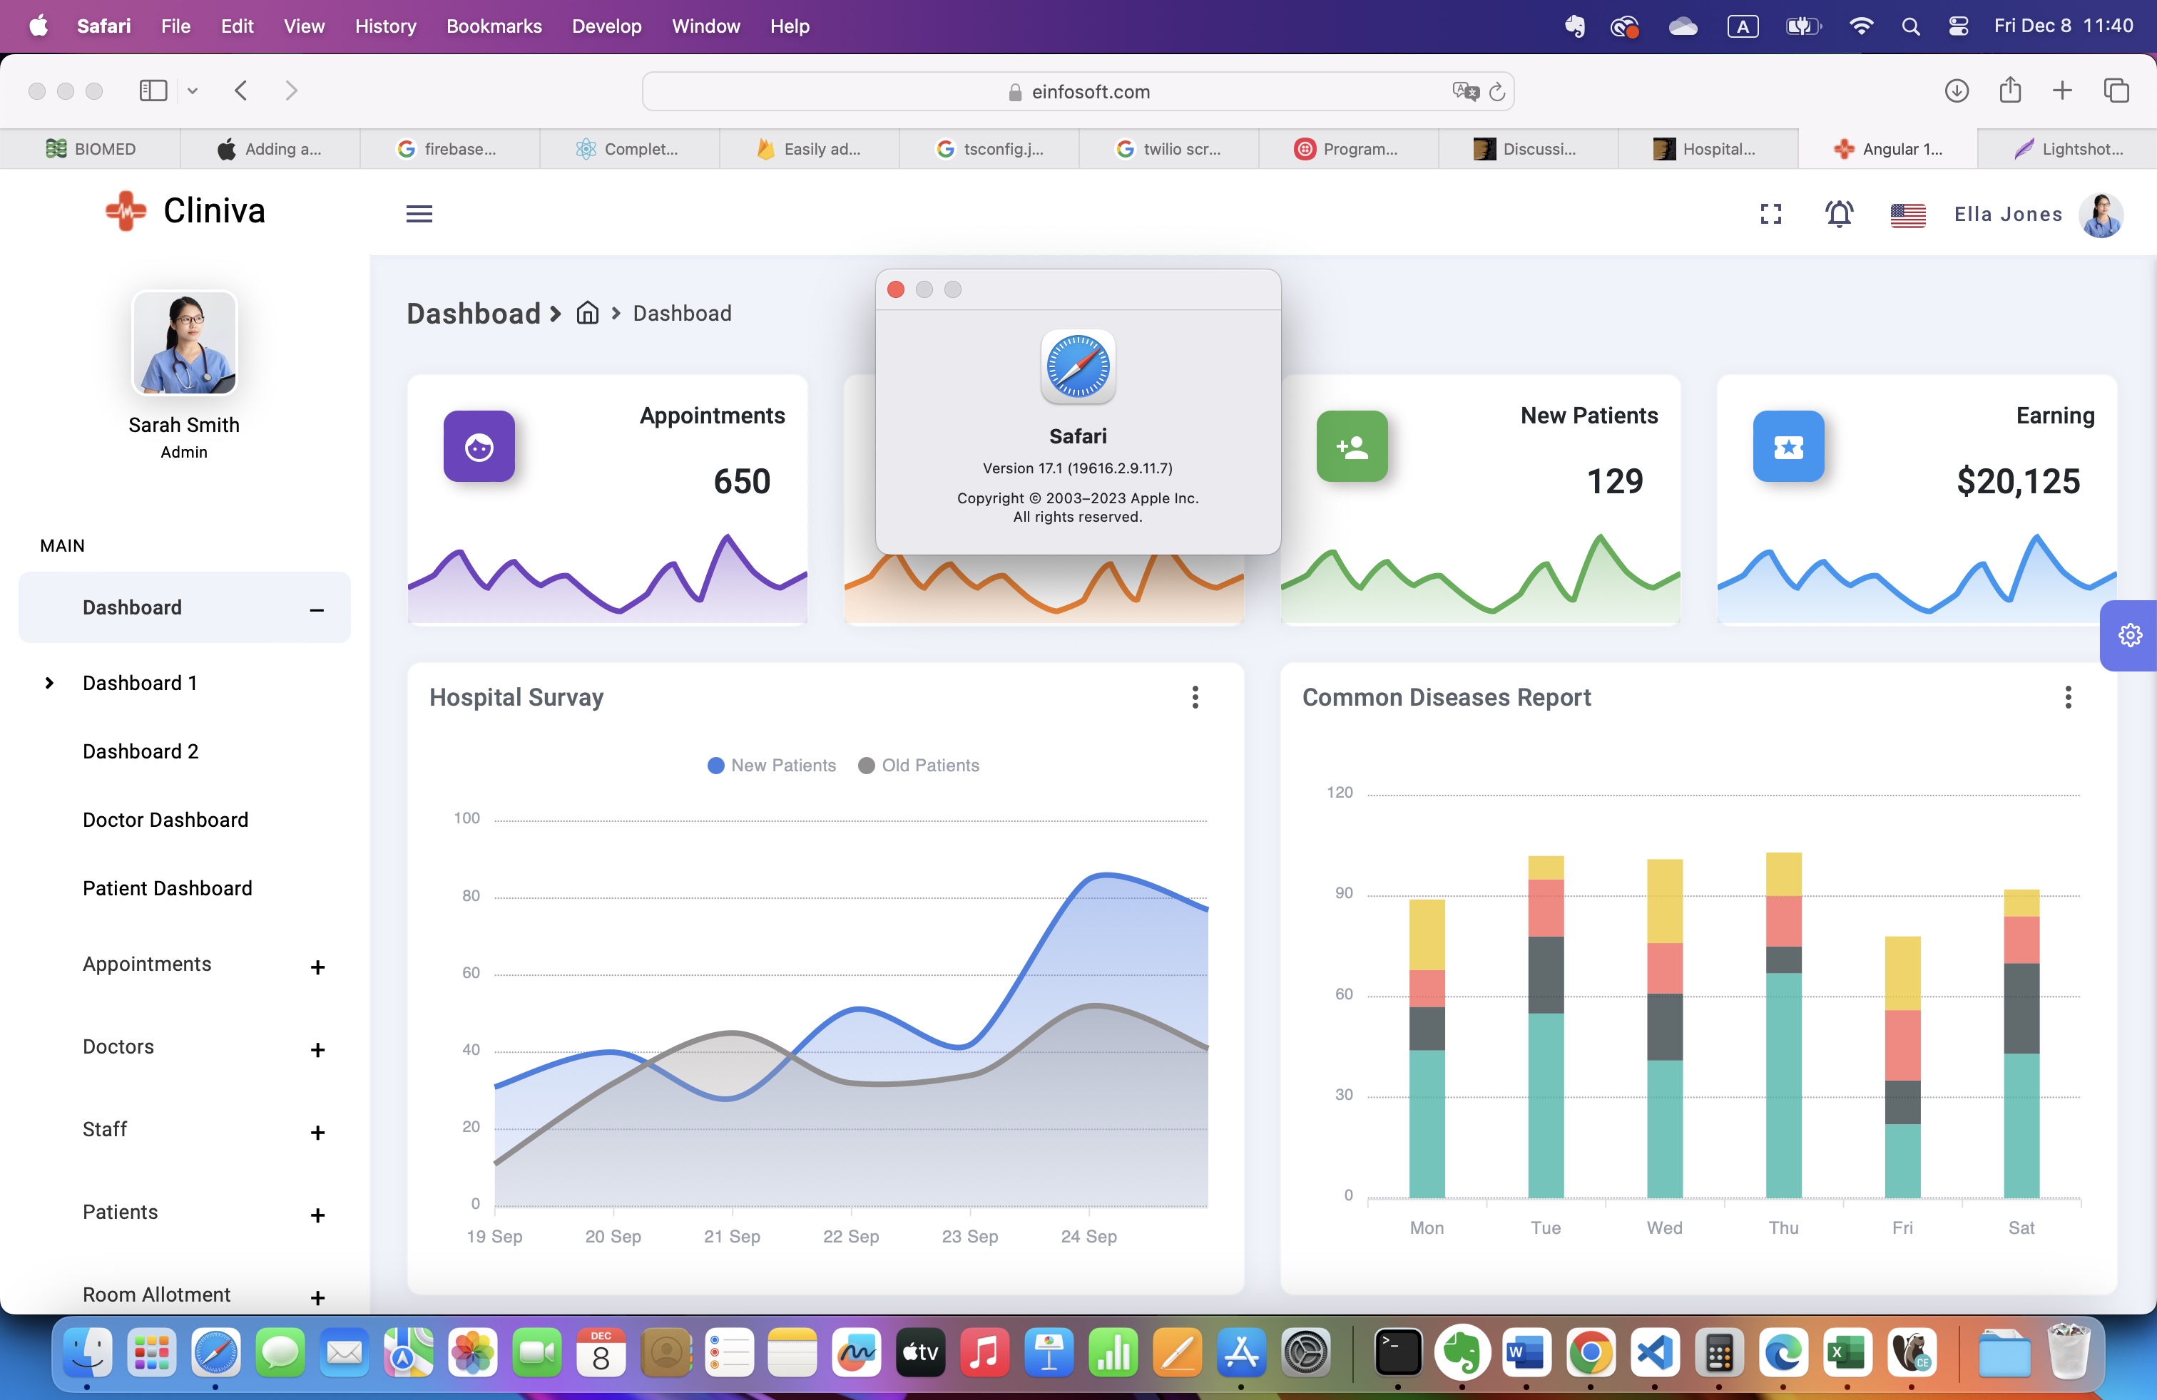
Task: Click Ella Jones avatar in header
Action: [2101, 215]
